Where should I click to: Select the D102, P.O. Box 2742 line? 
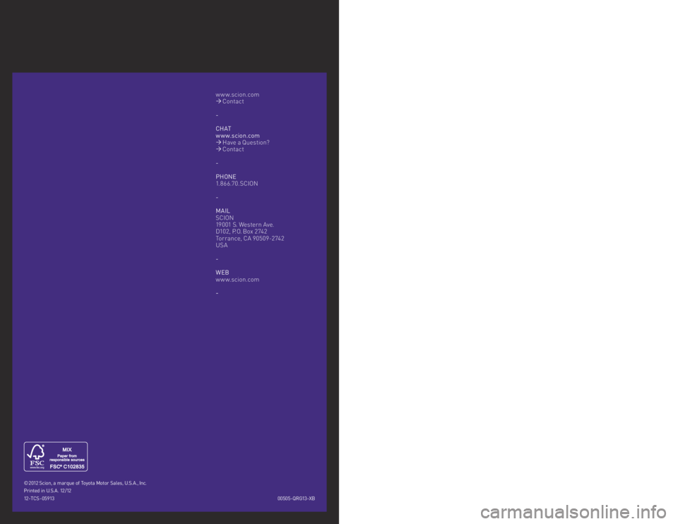click(x=242, y=232)
